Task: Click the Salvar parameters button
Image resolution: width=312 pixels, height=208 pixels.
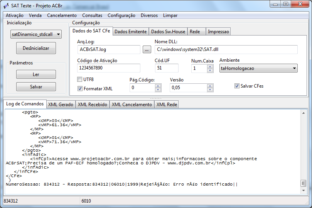Action: 36,86
